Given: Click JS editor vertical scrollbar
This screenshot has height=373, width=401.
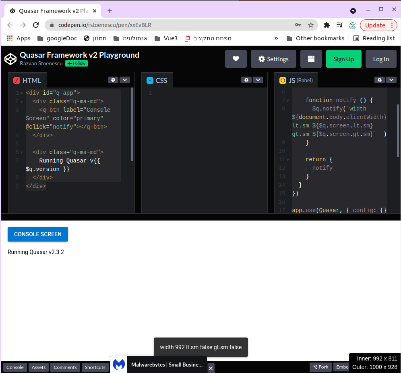Looking at the screenshot, I should click(398, 131).
